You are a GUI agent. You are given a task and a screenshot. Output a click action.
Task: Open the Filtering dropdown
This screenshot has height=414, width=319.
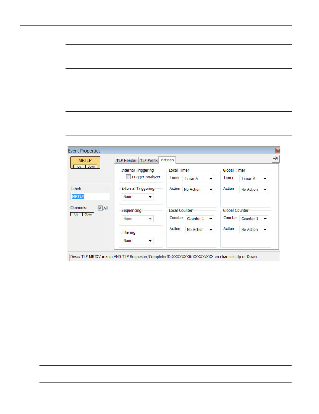tap(138, 241)
